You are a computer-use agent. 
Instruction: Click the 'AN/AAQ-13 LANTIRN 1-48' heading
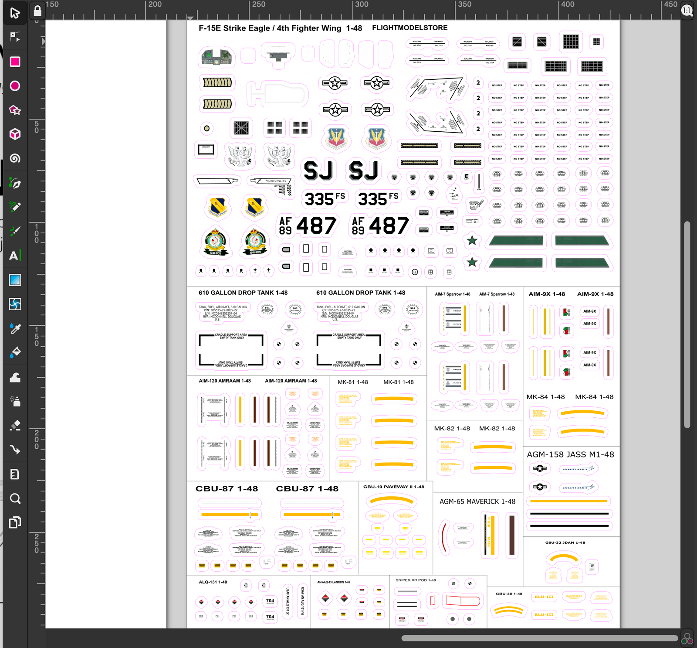pos(334,582)
